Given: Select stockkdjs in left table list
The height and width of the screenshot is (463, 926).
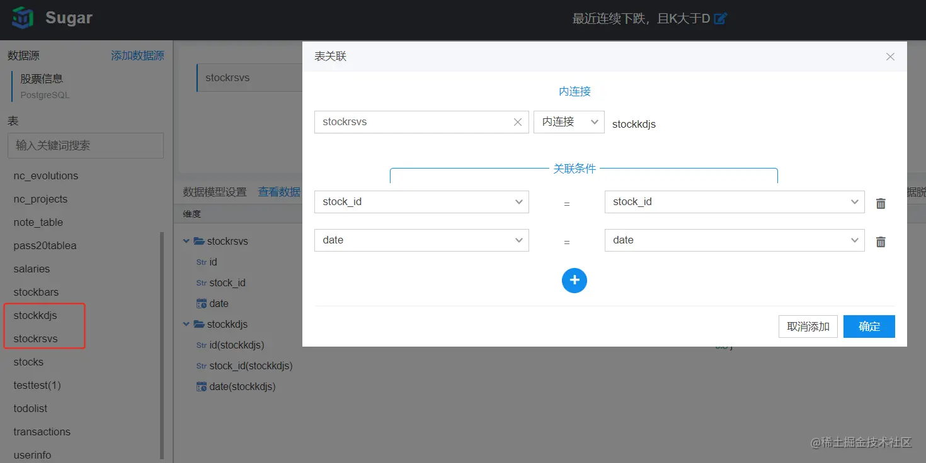Looking at the screenshot, I should (35, 315).
